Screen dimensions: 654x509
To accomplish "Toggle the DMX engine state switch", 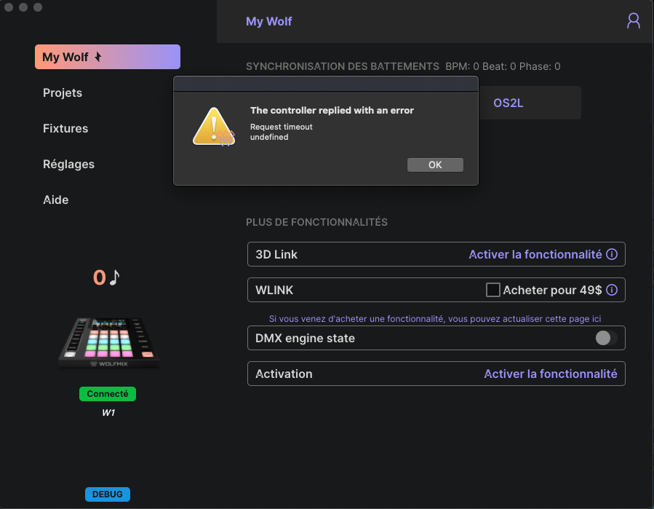I will click(606, 338).
